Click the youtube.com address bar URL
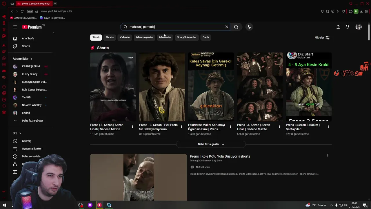This screenshot has height=209, width=371. point(56,11)
